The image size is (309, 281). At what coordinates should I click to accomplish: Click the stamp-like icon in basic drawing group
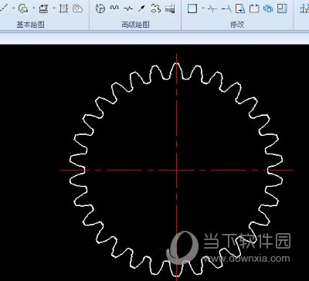point(43,8)
